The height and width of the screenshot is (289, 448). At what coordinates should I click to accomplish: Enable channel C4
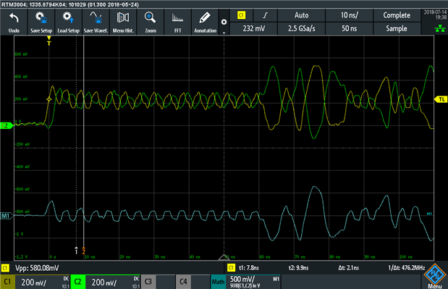(x=183, y=282)
